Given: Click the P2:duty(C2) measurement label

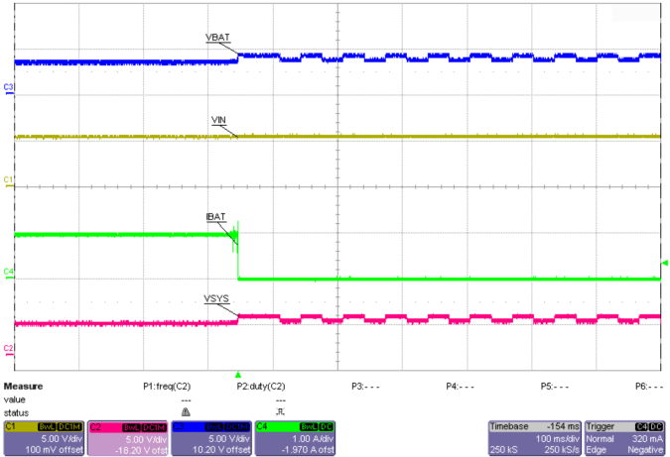Looking at the screenshot, I should (x=261, y=387).
